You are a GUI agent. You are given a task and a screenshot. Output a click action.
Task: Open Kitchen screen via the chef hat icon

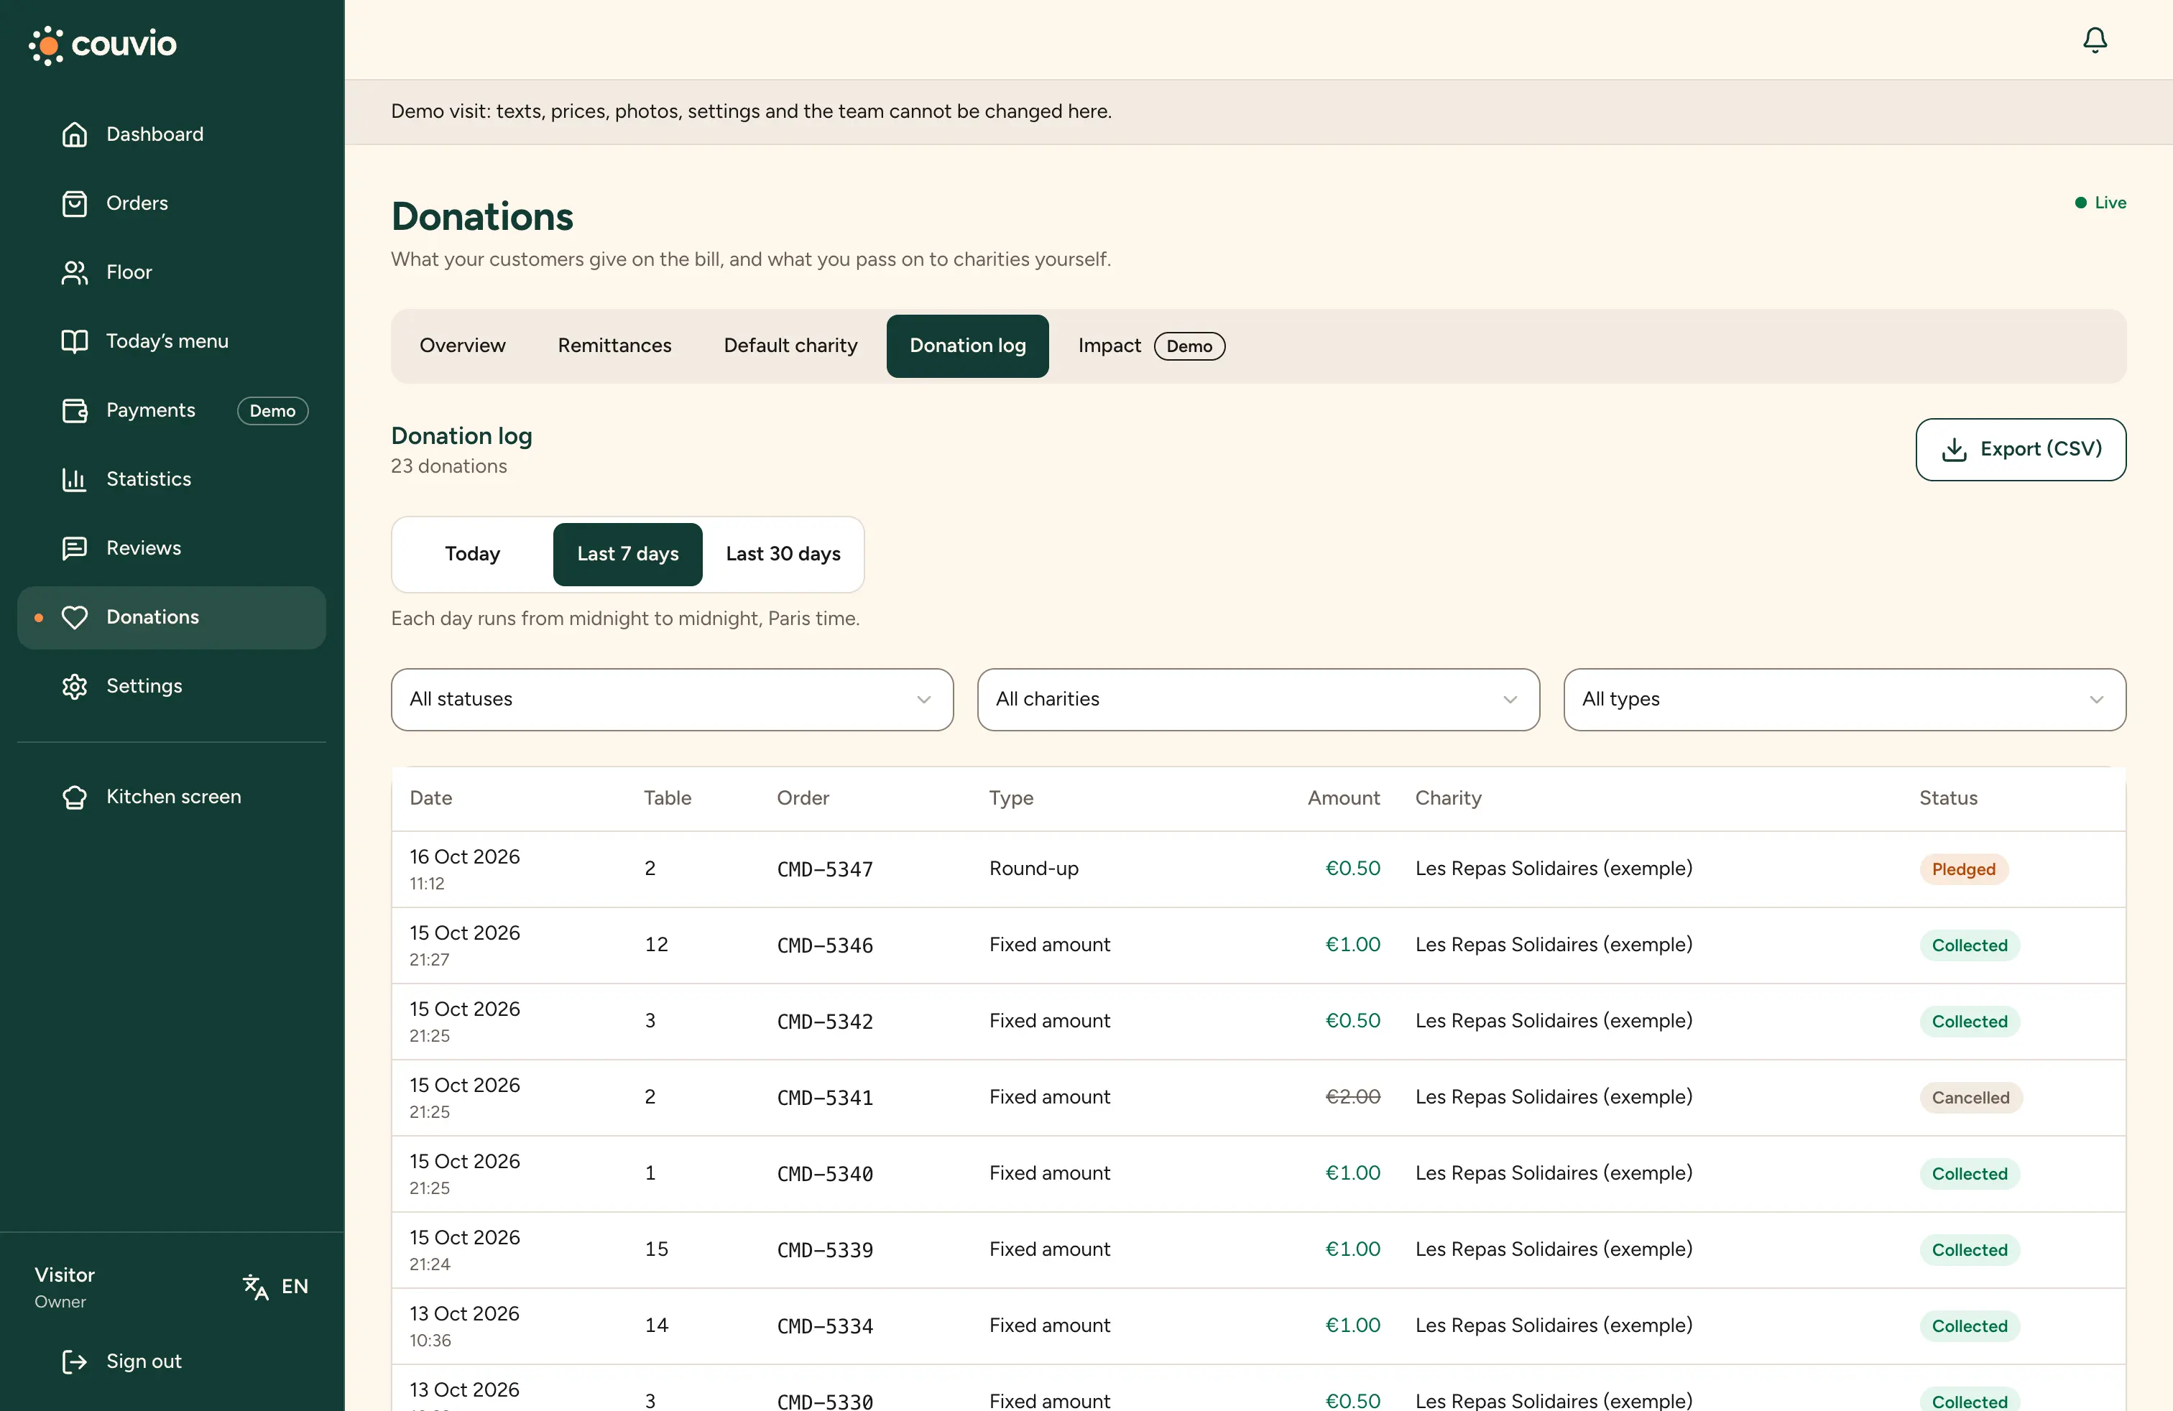click(75, 797)
